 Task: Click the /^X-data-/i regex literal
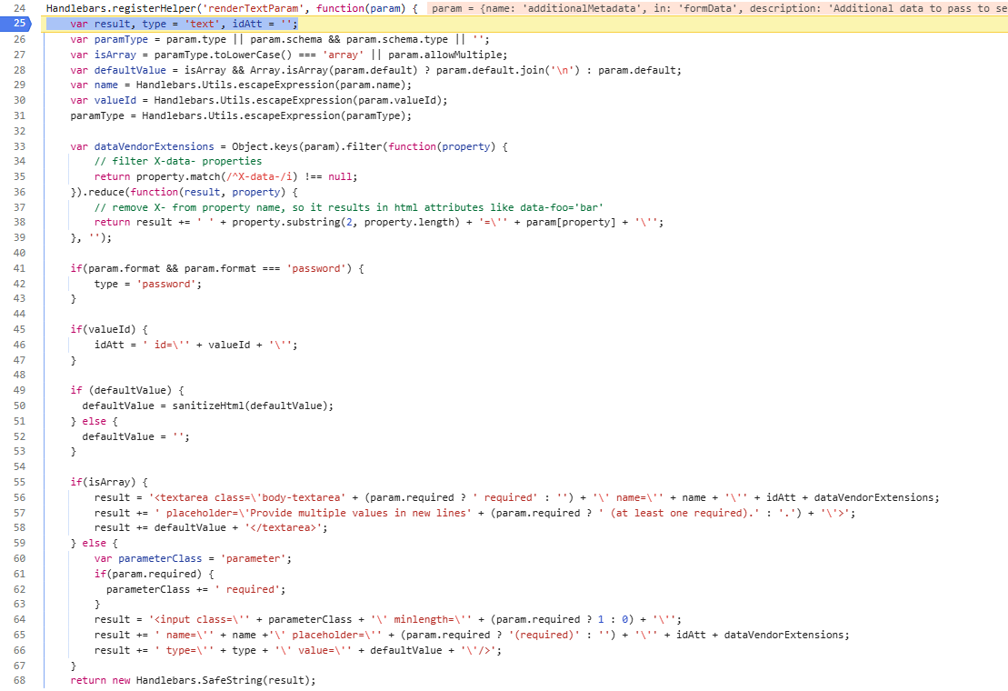259,176
